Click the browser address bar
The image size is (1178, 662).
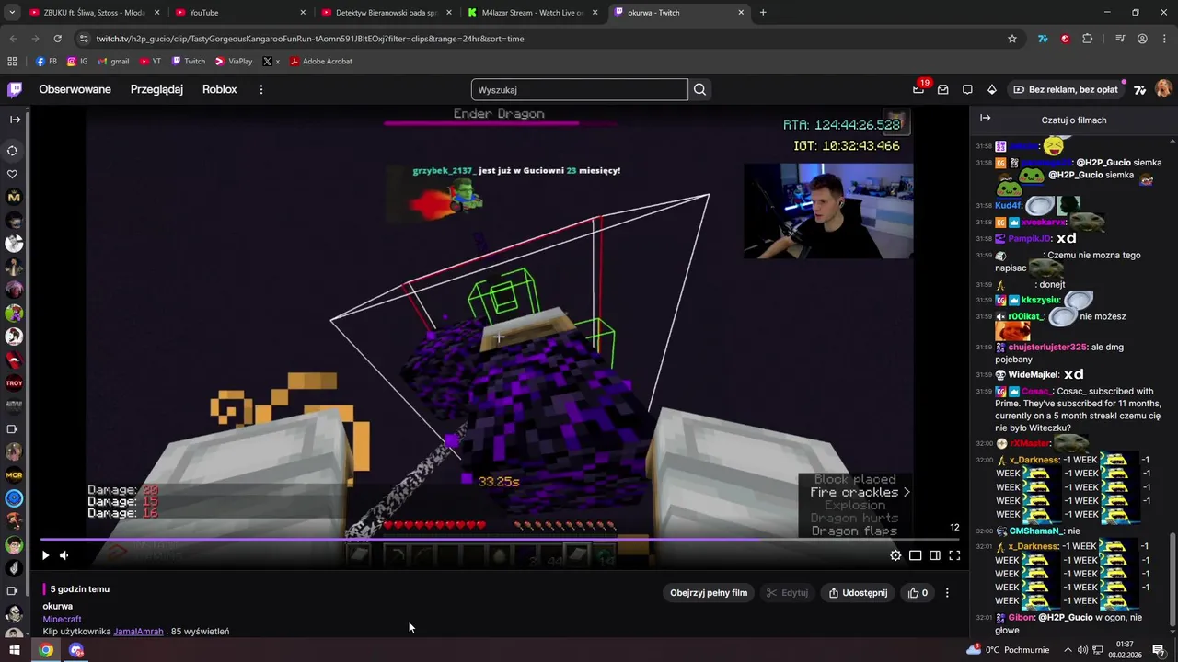(543, 39)
